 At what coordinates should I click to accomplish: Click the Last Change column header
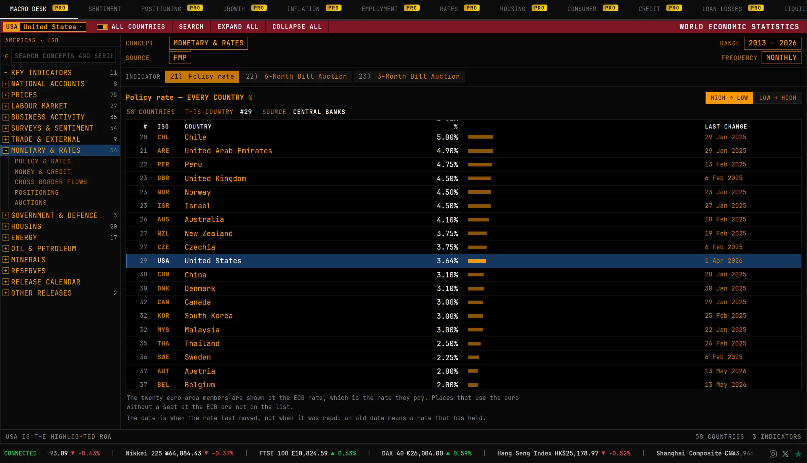726,127
